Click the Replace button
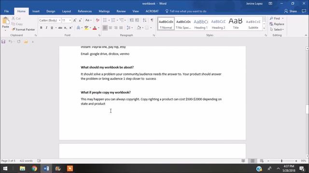The width and height of the screenshot is (309, 173). (x=277, y=24)
